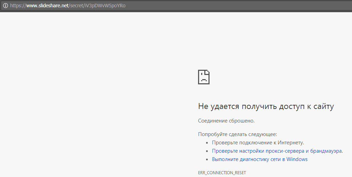The image size is (352, 177).
Task: Click the site information icon in address bar
Action: (x=5, y=6)
